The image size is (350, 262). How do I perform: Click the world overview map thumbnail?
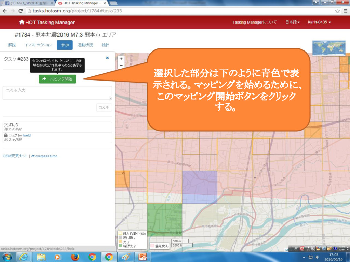coord(328,48)
